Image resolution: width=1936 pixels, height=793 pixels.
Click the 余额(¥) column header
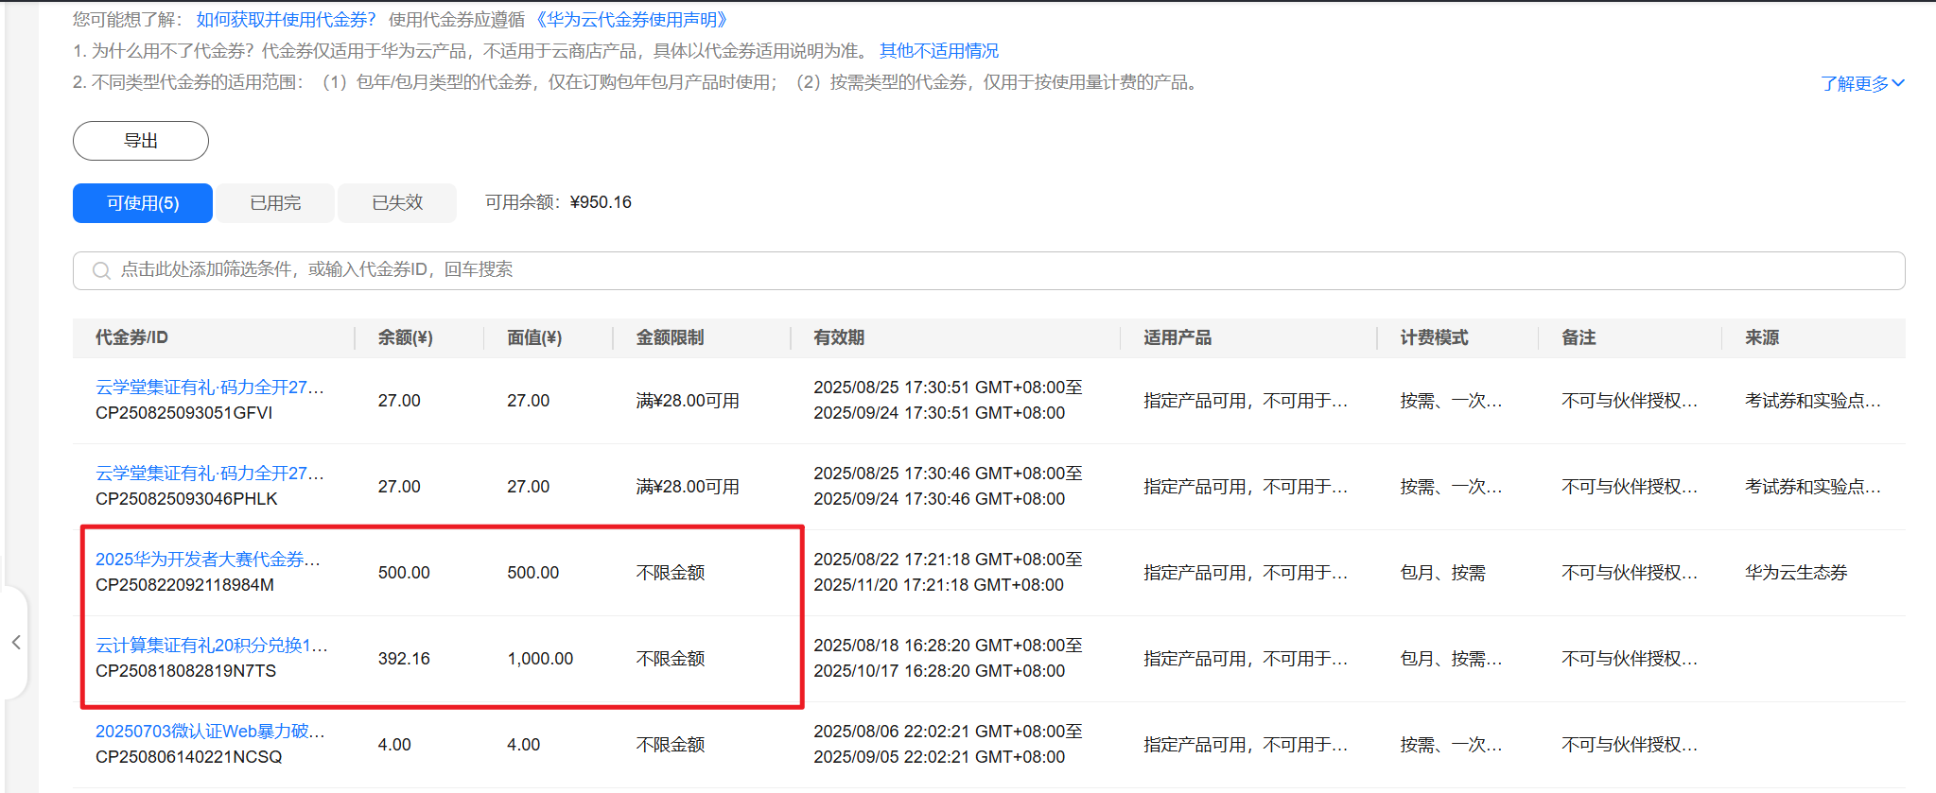click(x=406, y=338)
